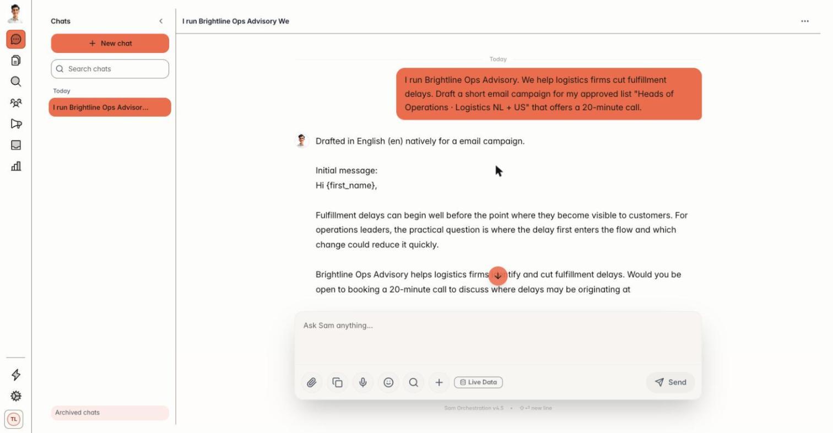The height and width of the screenshot is (433, 833).
Task: Open Archived chats
Action: point(110,413)
